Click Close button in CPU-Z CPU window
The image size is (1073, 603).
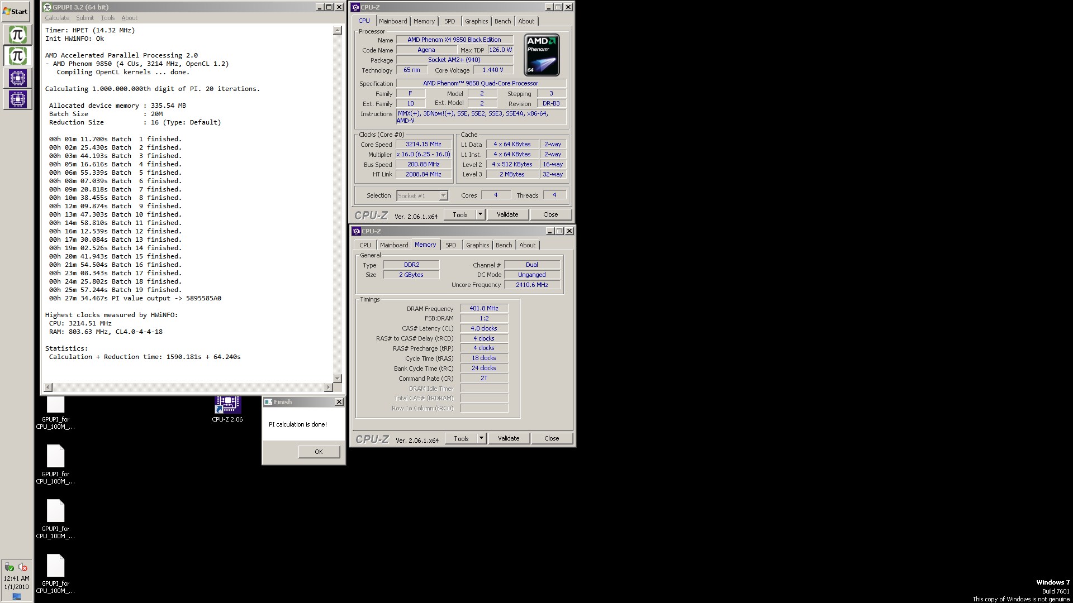click(x=550, y=214)
